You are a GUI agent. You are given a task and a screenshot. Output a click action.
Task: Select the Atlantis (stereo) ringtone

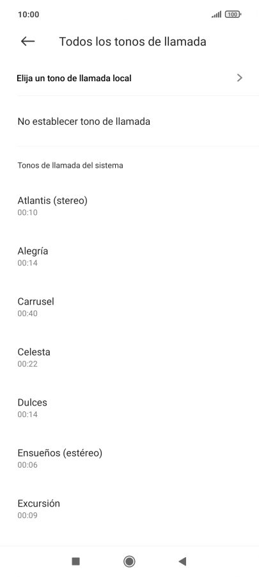(129, 206)
